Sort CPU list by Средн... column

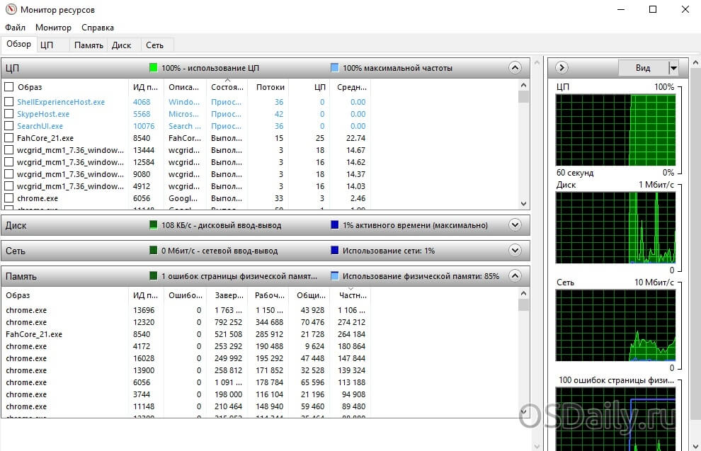tap(351, 87)
